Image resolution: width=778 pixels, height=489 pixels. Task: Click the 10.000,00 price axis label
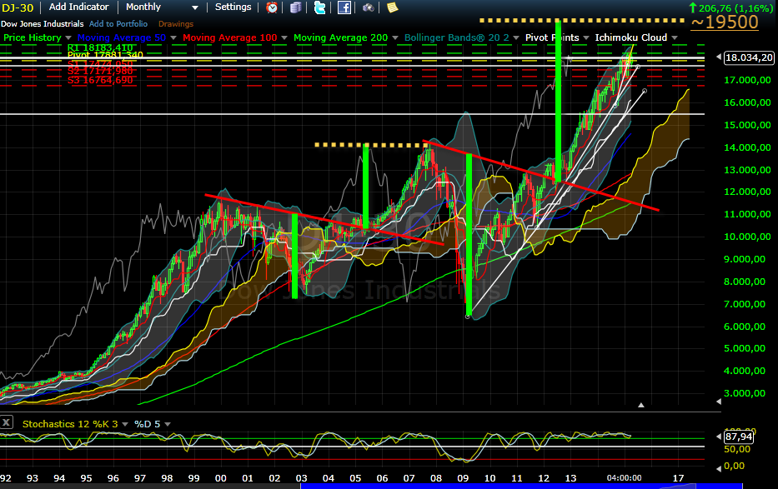coord(747,237)
